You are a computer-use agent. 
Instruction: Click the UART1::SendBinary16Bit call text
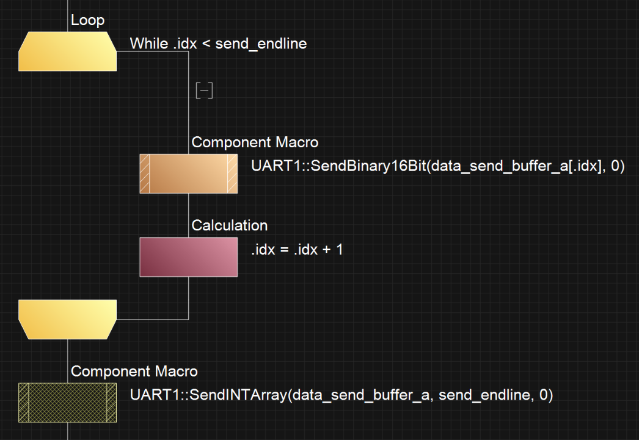click(437, 166)
